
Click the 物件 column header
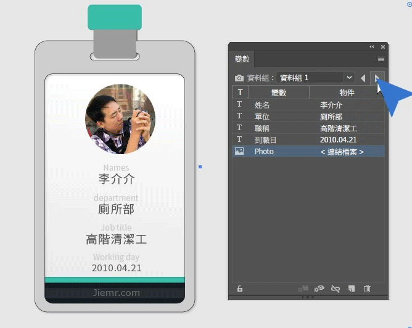(347, 92)
